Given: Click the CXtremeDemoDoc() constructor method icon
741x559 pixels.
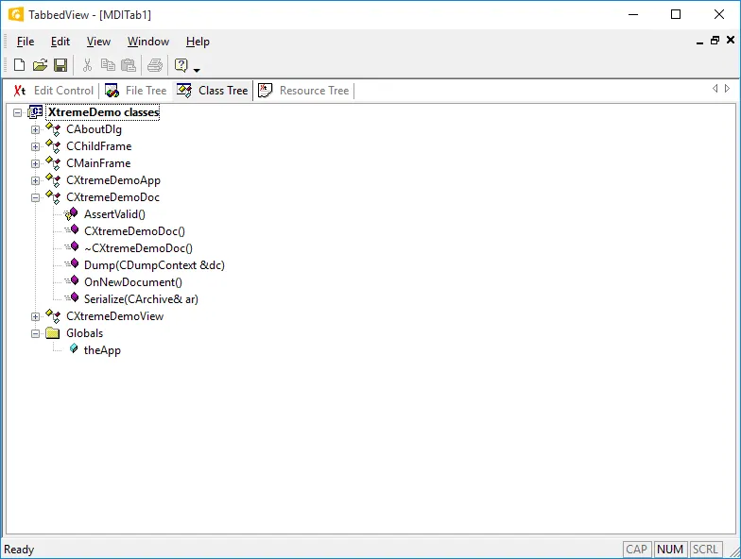Looking at the screenshot, I should (x=72, y=230).
